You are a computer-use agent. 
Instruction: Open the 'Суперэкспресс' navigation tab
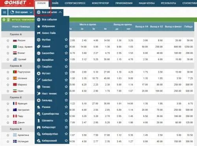coord(75,3)
